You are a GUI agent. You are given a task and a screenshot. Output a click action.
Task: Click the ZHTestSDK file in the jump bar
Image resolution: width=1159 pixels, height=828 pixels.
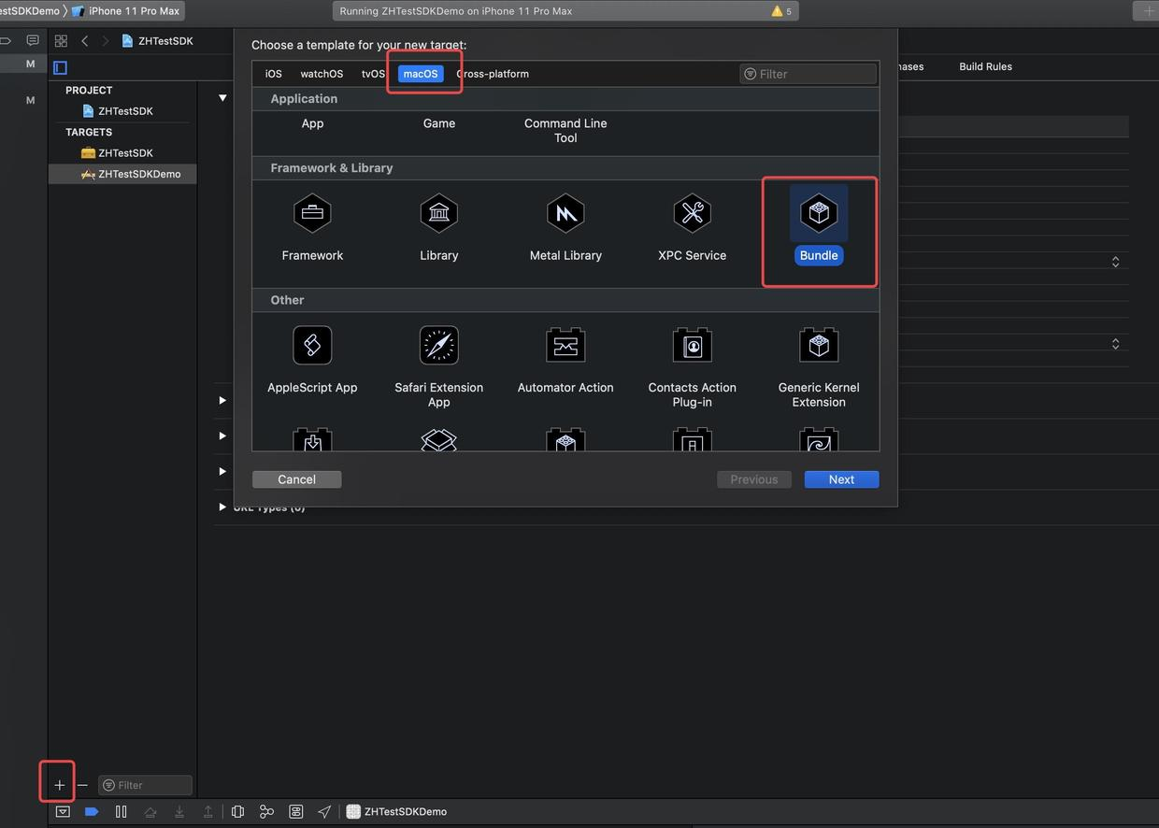pyautogui.click(x=157, y=41)
